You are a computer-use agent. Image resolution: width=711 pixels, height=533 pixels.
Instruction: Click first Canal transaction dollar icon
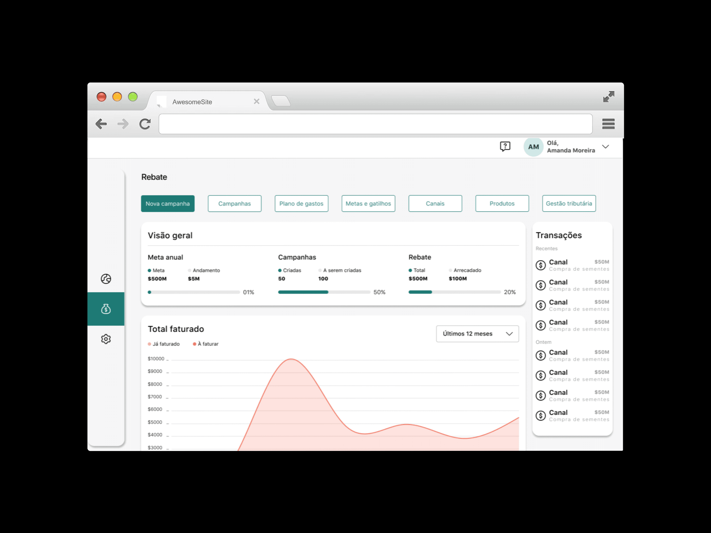[x=541, y=265]
